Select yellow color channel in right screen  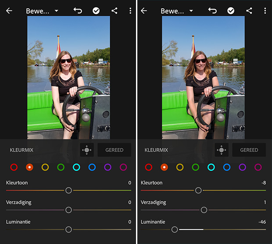(180, 167)
